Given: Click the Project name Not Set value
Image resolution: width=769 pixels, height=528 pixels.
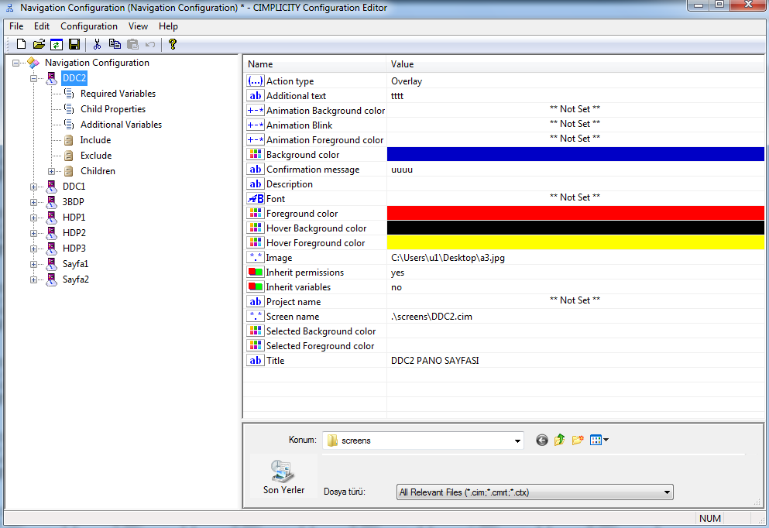Looking at the screenshot, I should point(575,300).
